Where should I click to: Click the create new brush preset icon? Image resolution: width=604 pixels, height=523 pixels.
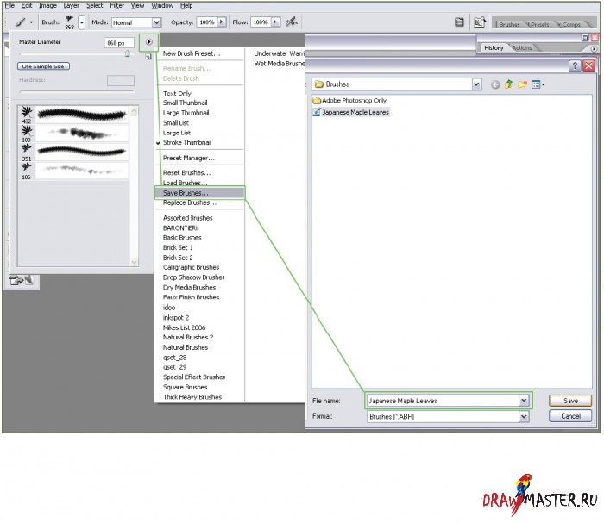[x=148, y=57]
